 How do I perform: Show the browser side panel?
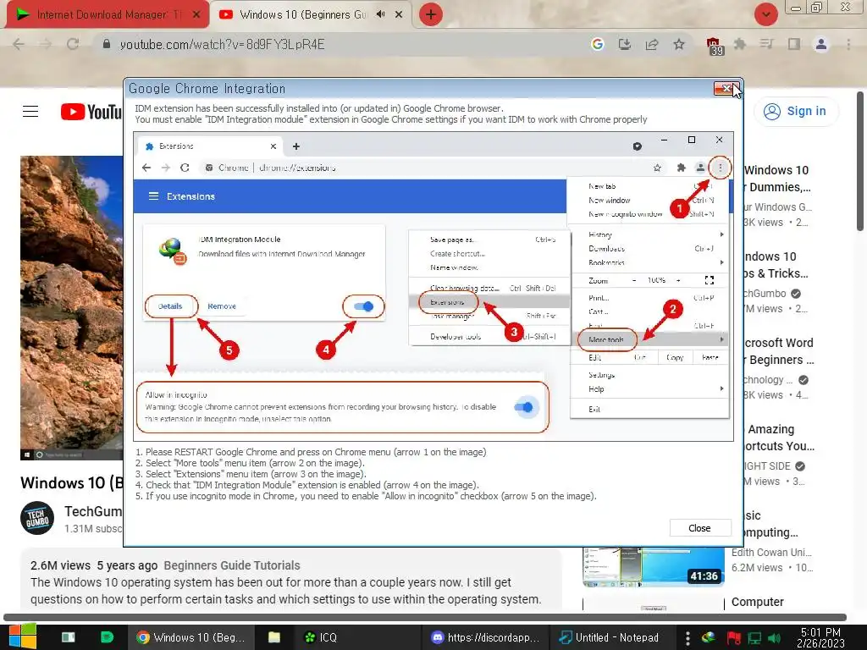point(794,44)
